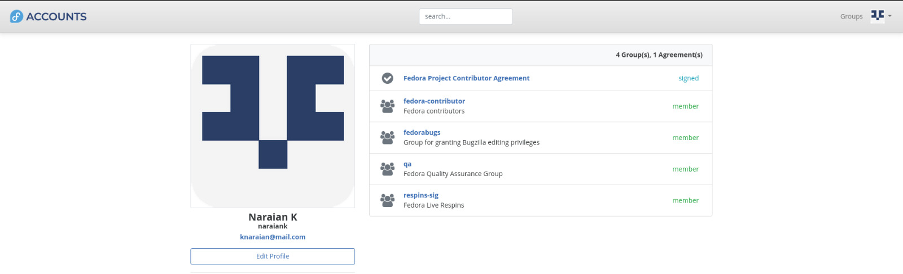Open the fedora-contributor group link

click(x=434, y=101)
